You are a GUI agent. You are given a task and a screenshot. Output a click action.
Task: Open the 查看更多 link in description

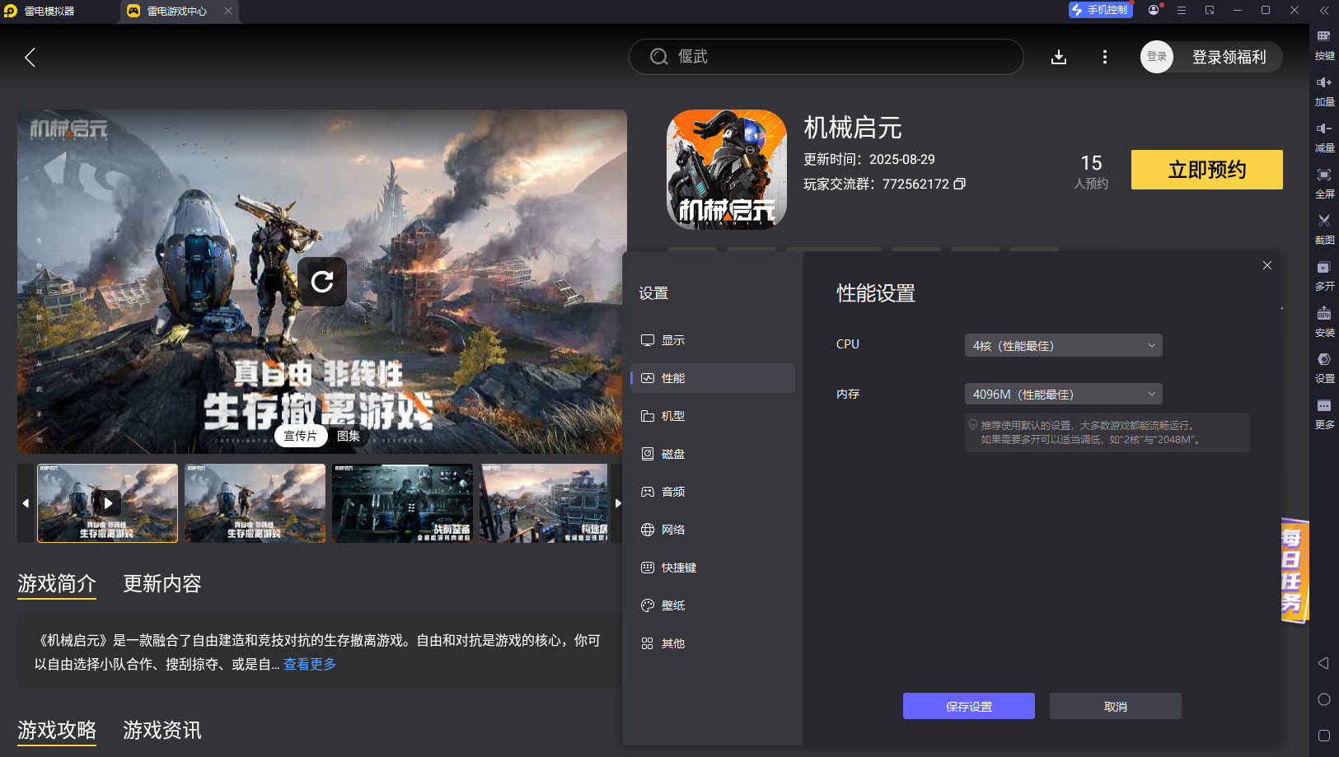[310, 664]
